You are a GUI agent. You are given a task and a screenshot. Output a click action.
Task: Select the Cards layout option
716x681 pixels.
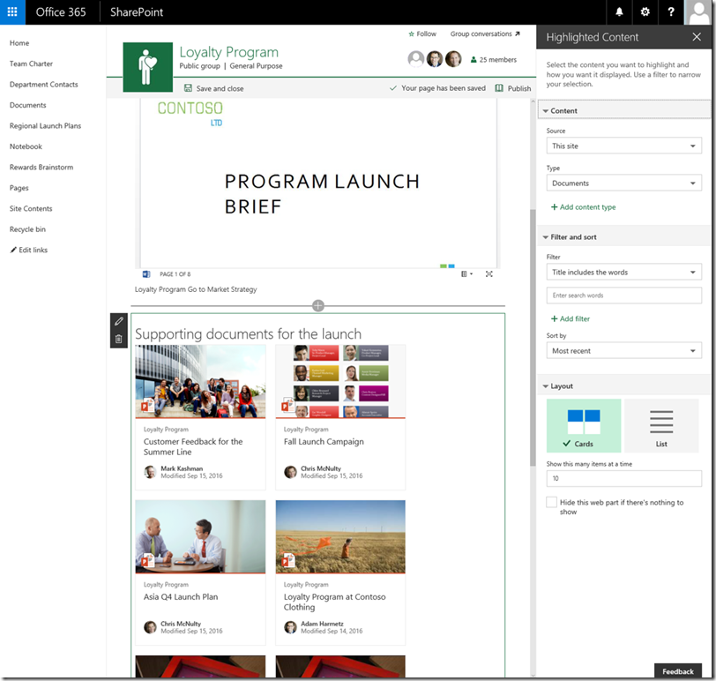click(584, 426)
